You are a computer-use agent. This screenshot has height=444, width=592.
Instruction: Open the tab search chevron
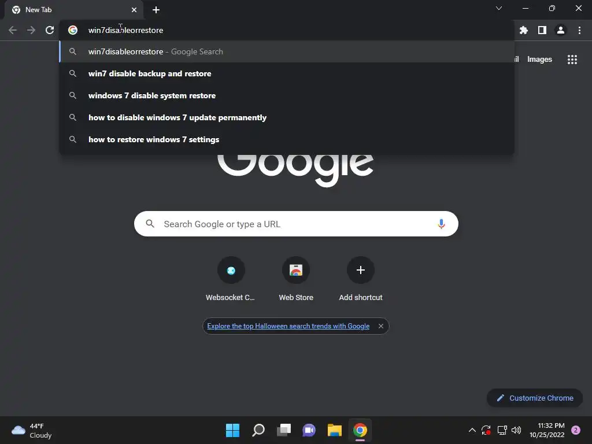tap(499, 8)
